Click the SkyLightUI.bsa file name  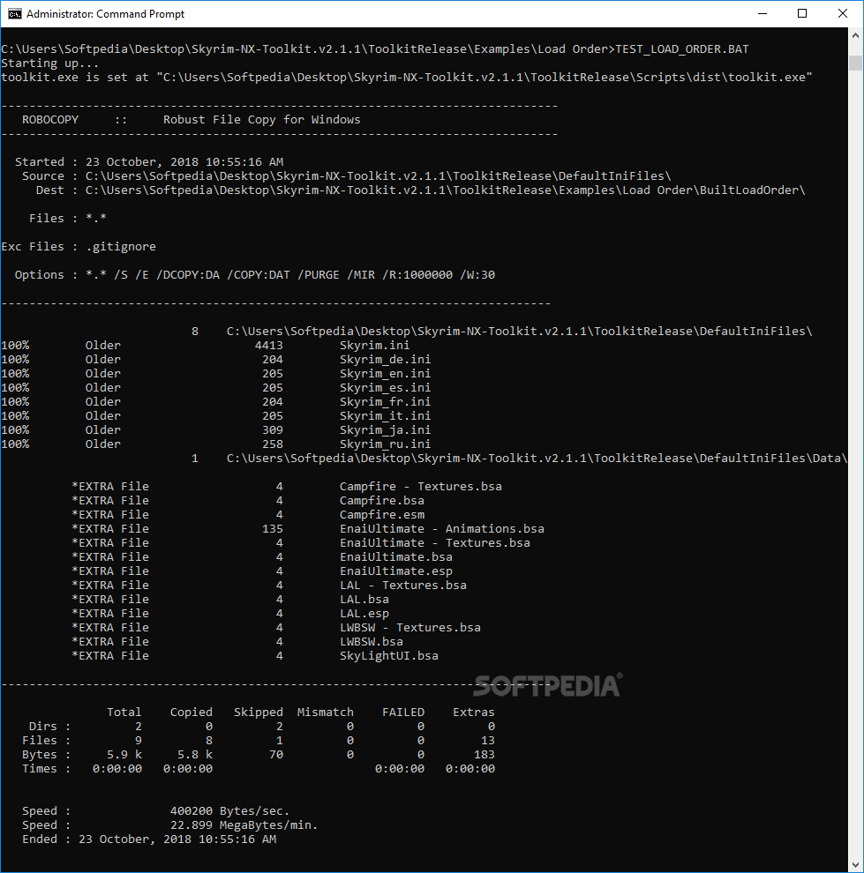pos(389,656)
